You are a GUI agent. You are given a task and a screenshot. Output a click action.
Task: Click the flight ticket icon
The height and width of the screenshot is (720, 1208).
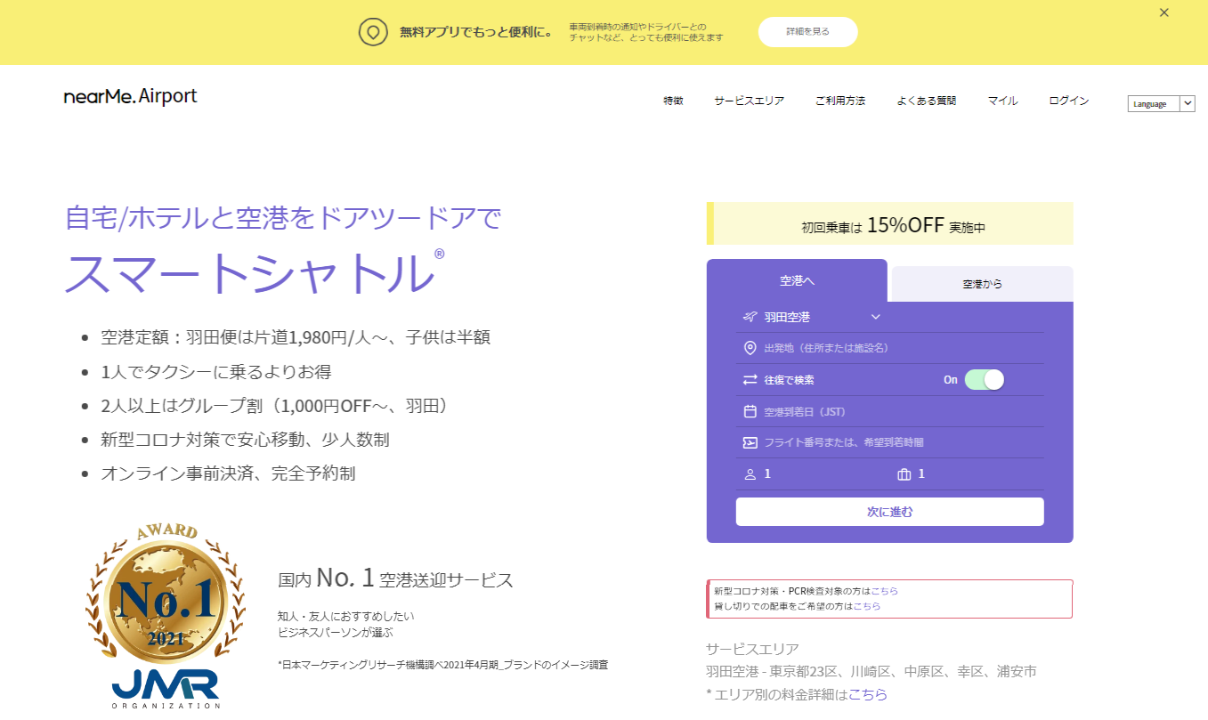click(x=750, y=442)
